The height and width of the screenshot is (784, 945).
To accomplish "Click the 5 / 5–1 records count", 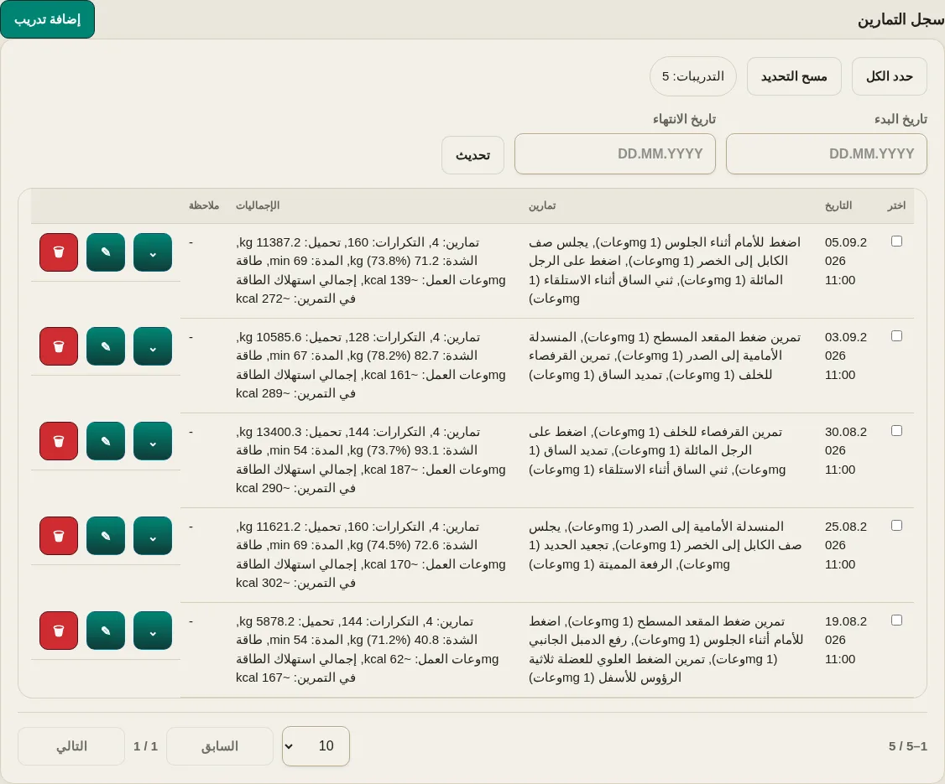I will (907, 746).
